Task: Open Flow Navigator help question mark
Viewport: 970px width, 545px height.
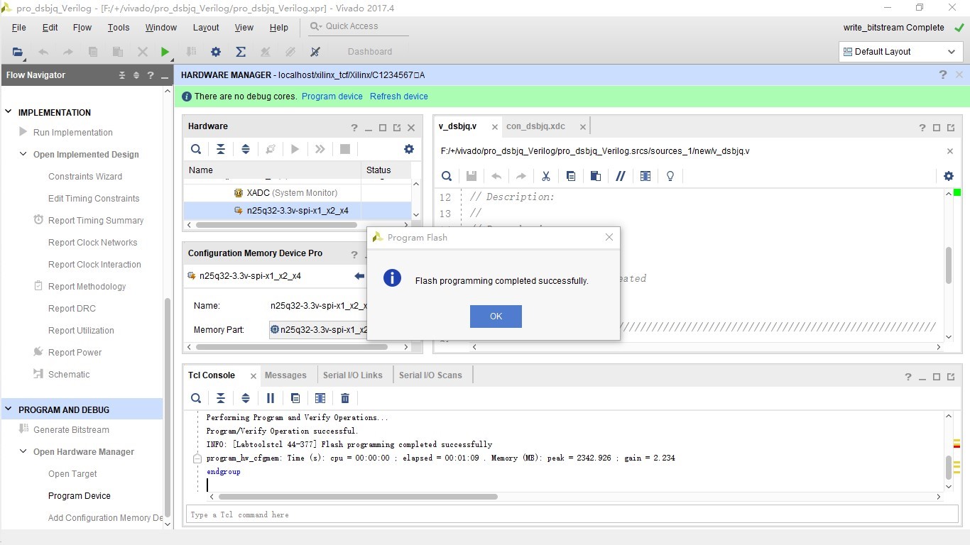Action: point(151,75)
